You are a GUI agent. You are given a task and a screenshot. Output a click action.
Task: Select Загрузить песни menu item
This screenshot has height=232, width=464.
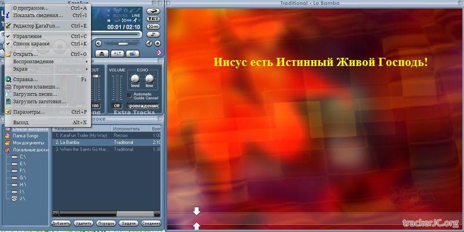click(35, 94)
